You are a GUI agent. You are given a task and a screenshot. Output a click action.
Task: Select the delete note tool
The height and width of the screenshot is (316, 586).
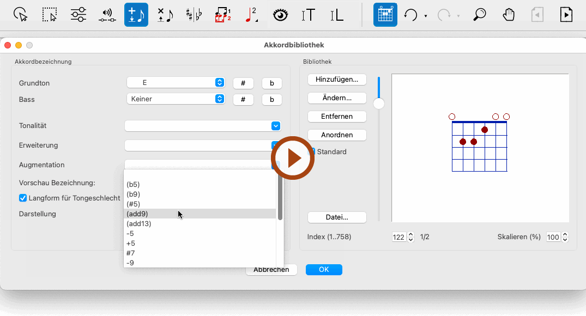[165, 15]
